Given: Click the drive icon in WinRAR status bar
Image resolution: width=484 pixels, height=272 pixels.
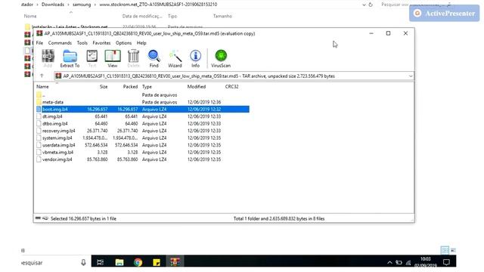Looking at the screenshot, I should tap(38, 218).
